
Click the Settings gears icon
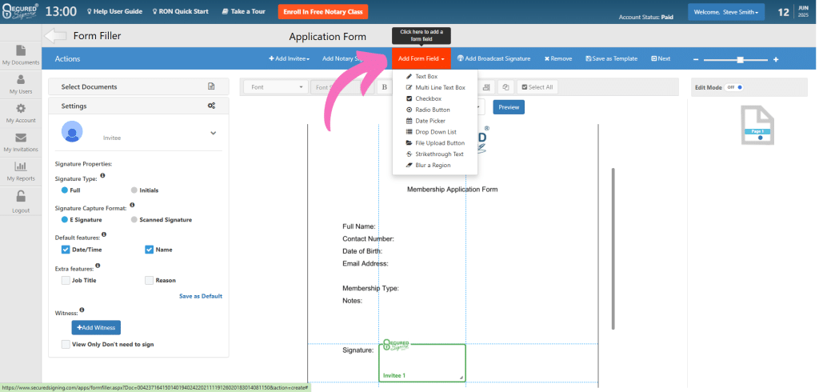(211, 106)
